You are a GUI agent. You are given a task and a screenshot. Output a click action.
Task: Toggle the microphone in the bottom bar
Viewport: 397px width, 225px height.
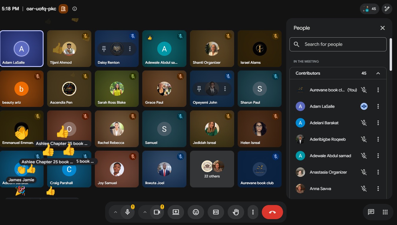[x=128, y=212]
